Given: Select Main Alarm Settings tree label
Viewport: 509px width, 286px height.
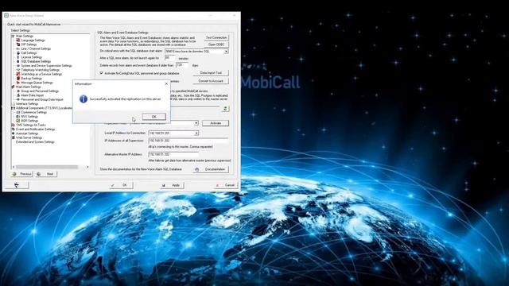Looking at the screenshot, I should pos(29,87).
